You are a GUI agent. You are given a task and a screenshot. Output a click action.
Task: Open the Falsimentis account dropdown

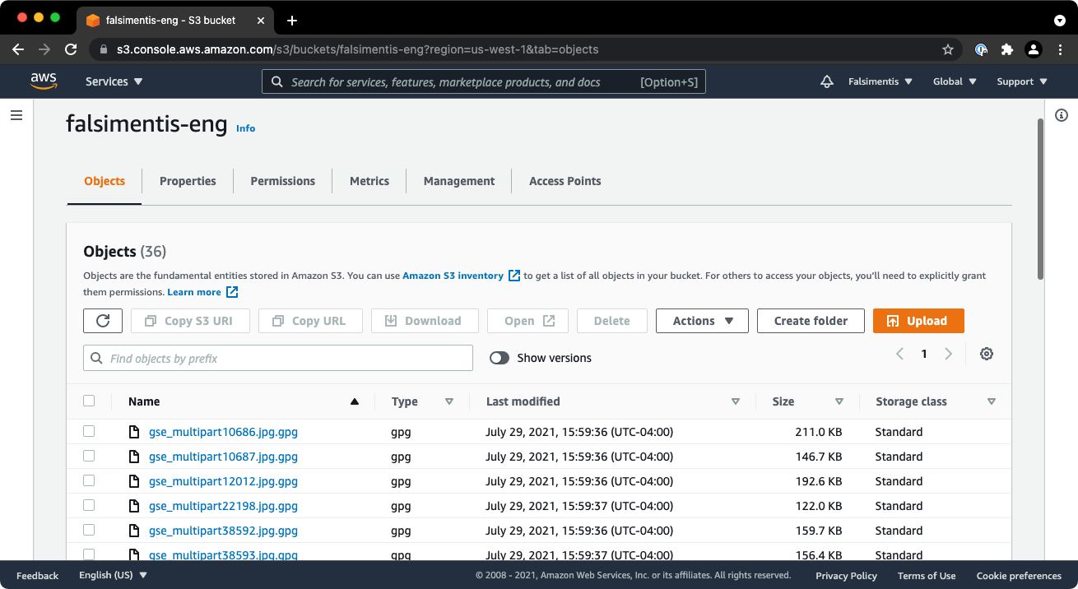pos(881,81)
